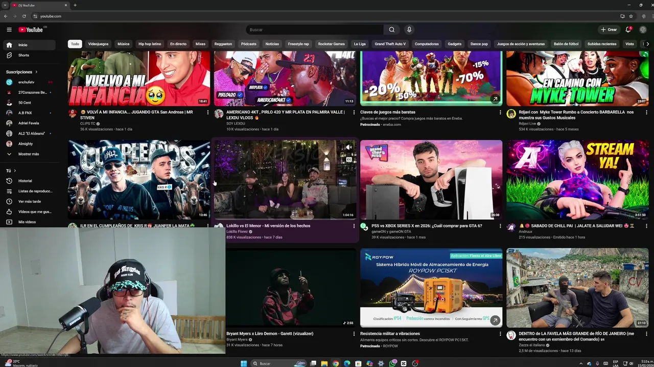Open Adriel Favela subscription channel
654x367 pixels.
30,123
